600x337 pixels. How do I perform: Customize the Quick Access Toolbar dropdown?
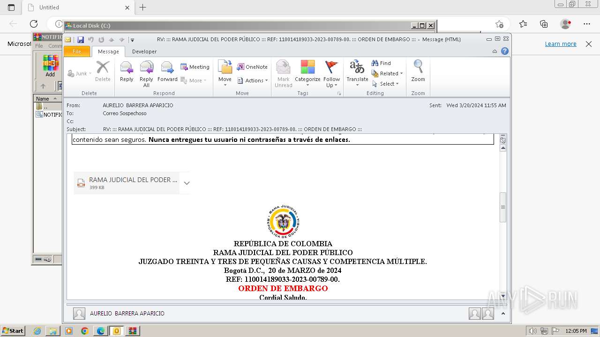132,40
